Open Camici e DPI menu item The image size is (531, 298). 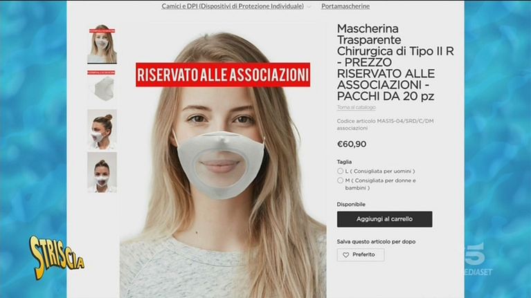click(x=233, y=6)
